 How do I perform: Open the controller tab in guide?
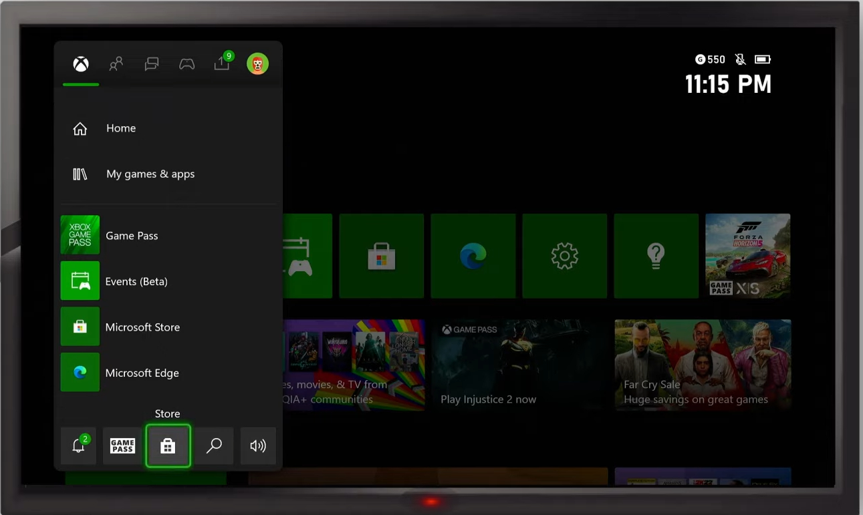coord(187,64)
